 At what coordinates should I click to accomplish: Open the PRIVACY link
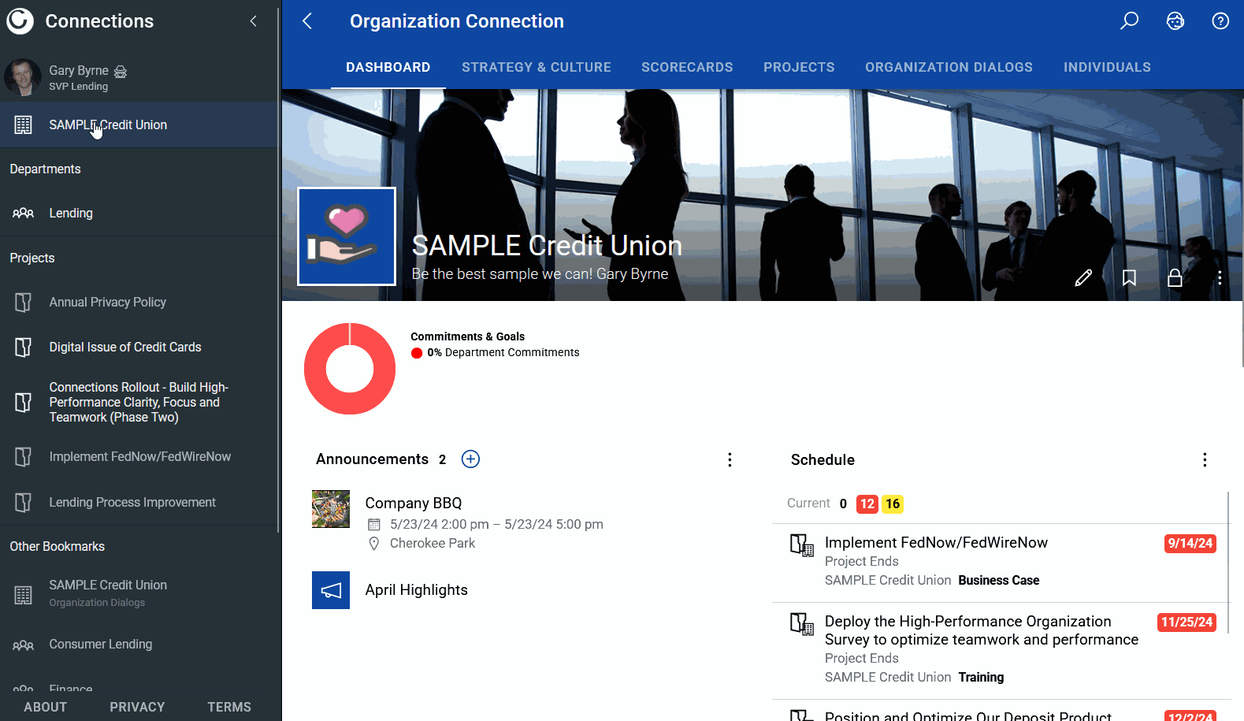point(137,707)
